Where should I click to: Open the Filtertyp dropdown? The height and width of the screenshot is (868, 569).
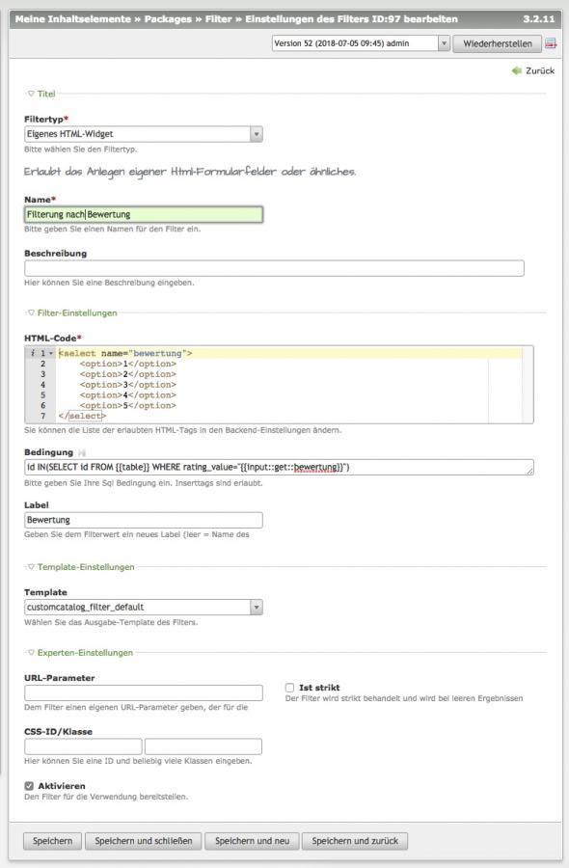[x=144, y=134]
